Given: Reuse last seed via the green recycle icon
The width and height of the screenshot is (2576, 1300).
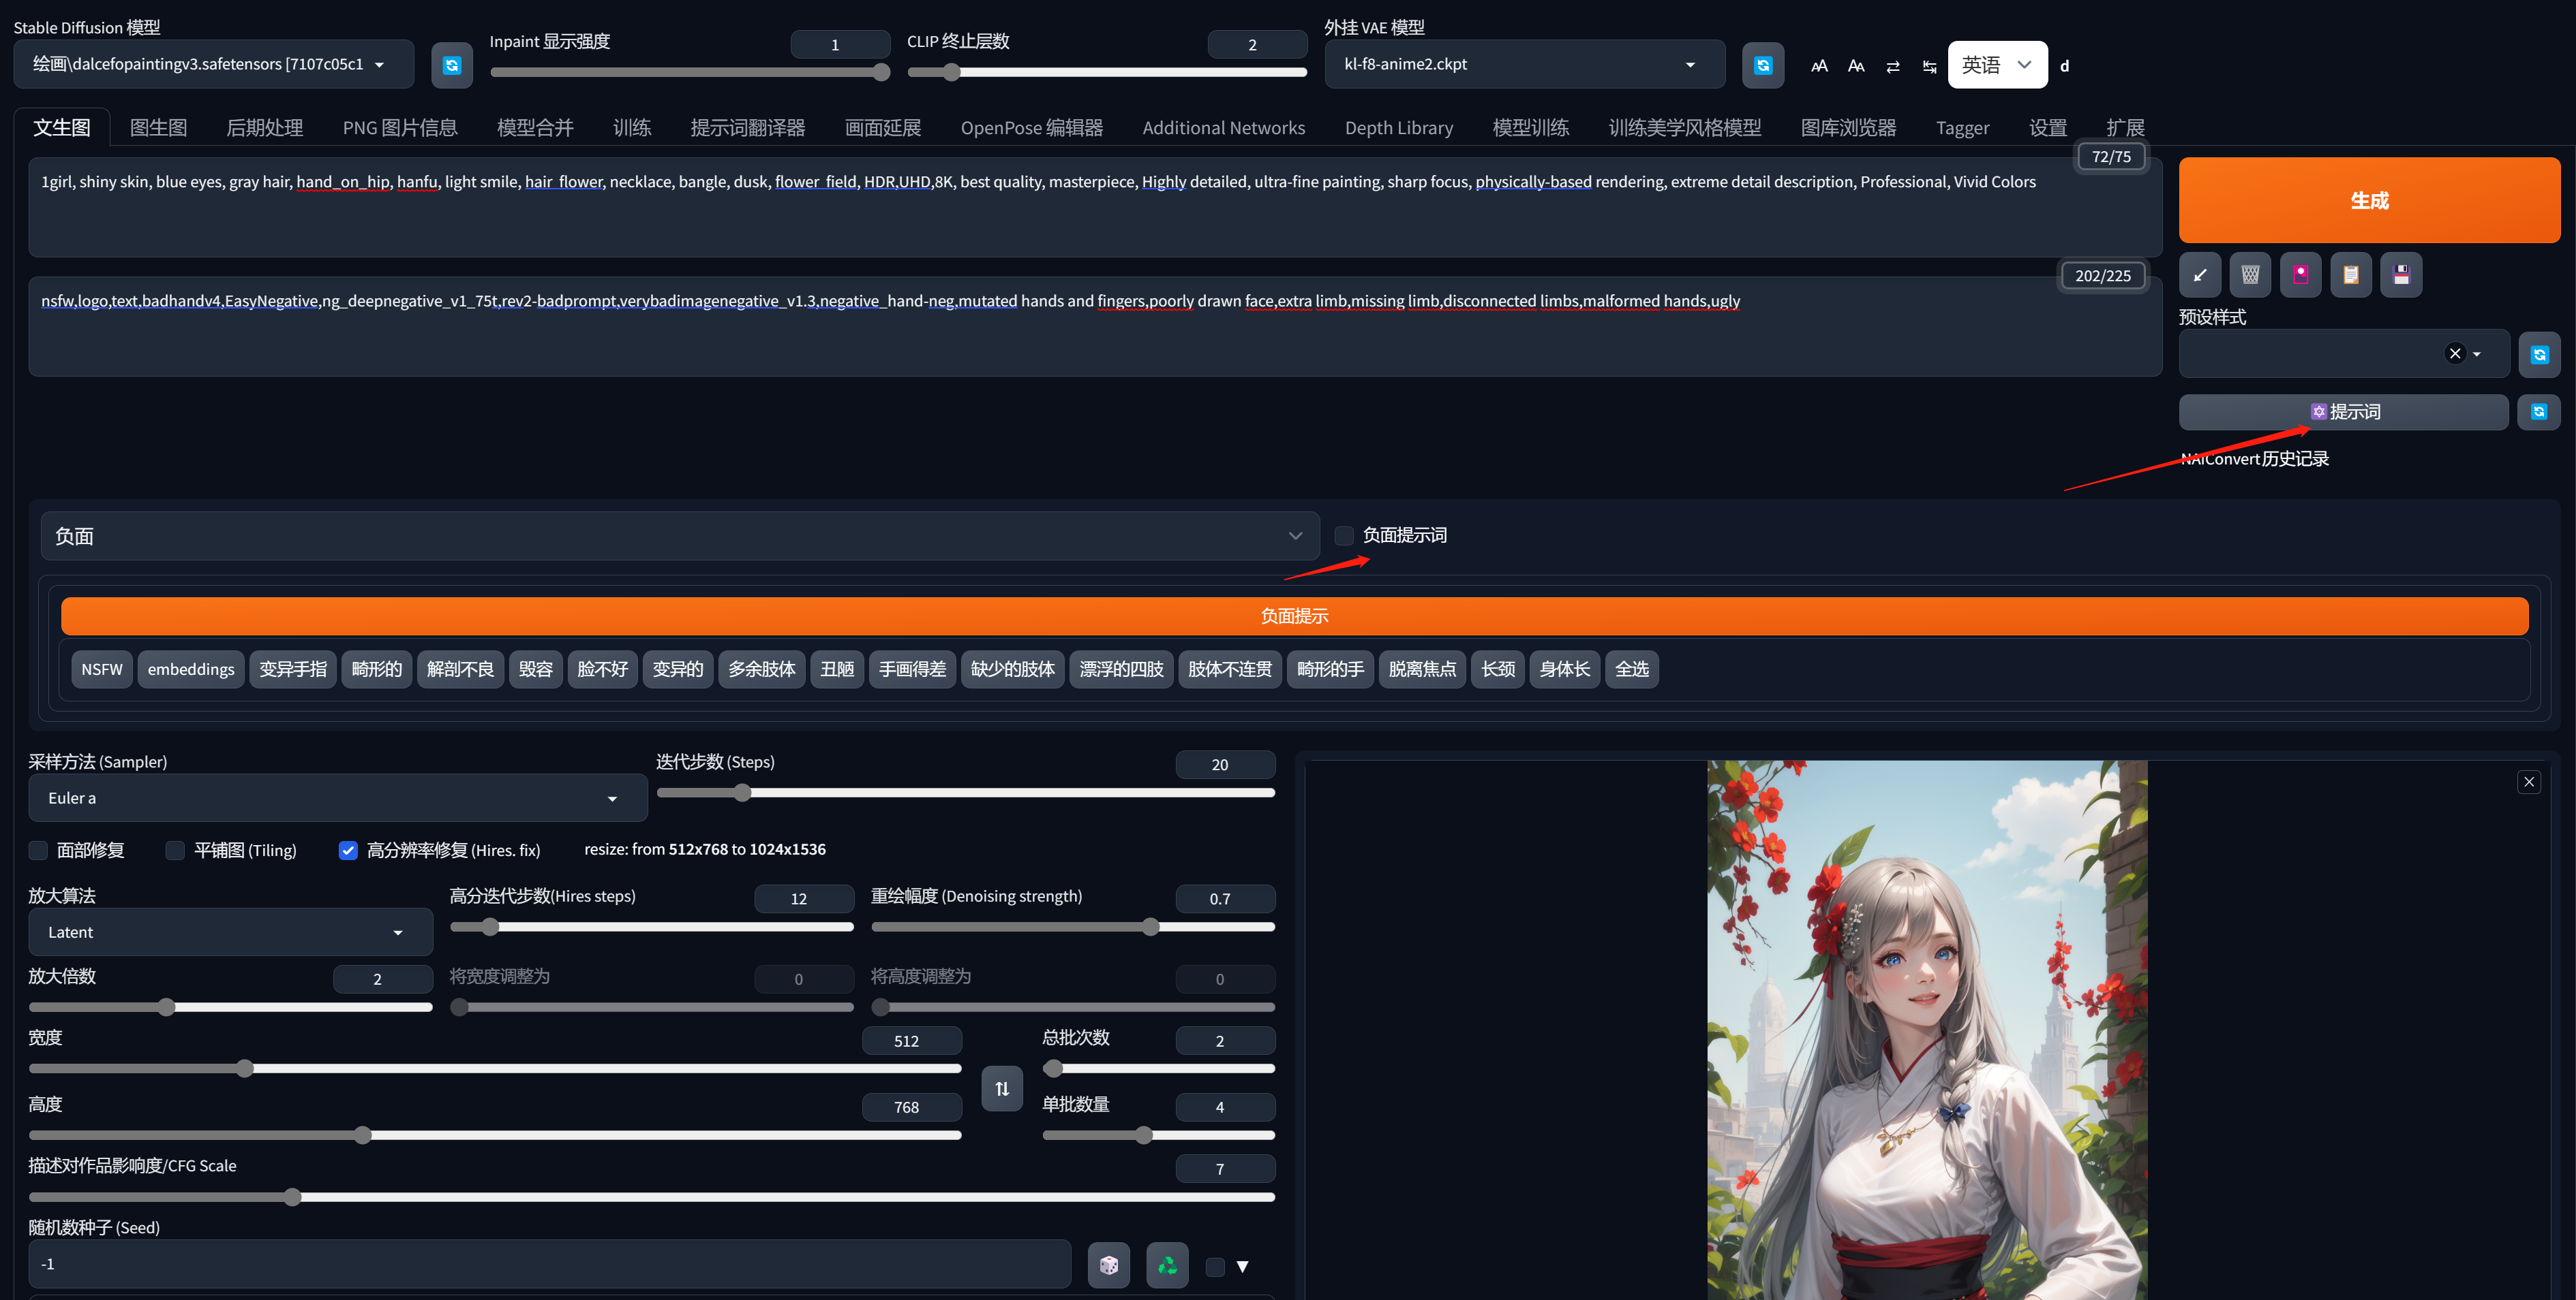Looking at the screenshot, I should pos(1167,1264).
